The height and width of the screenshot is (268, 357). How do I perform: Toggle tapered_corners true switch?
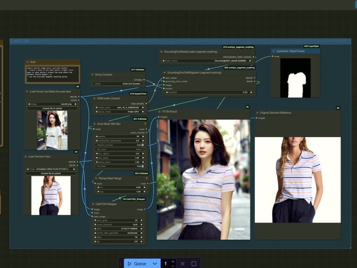coord(142,145)
